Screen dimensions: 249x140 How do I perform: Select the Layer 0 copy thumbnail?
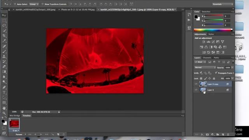(203, 84)
